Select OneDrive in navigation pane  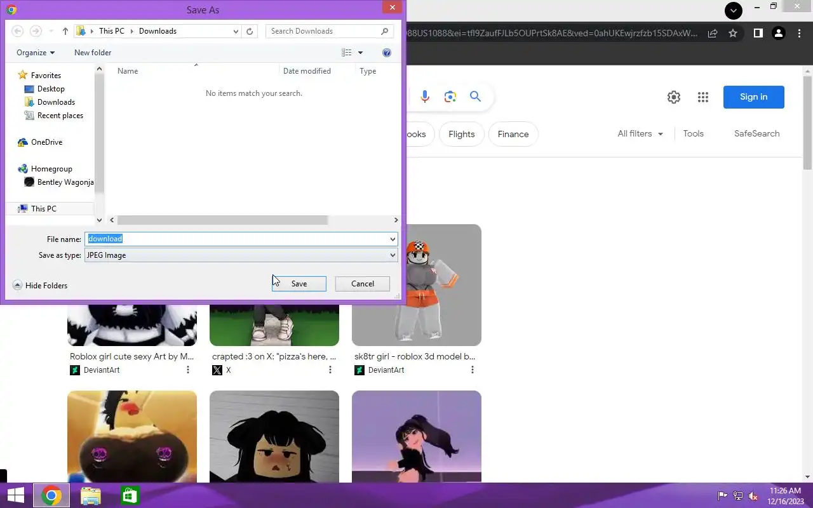[x=46, y=142]
